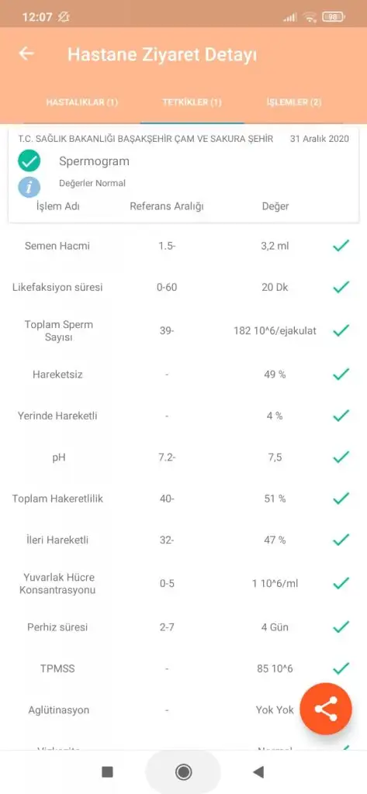Screen dimensions: 367x794
Task: Tap the İleri Hareketli value 47 %
Action: coord(275,540)
